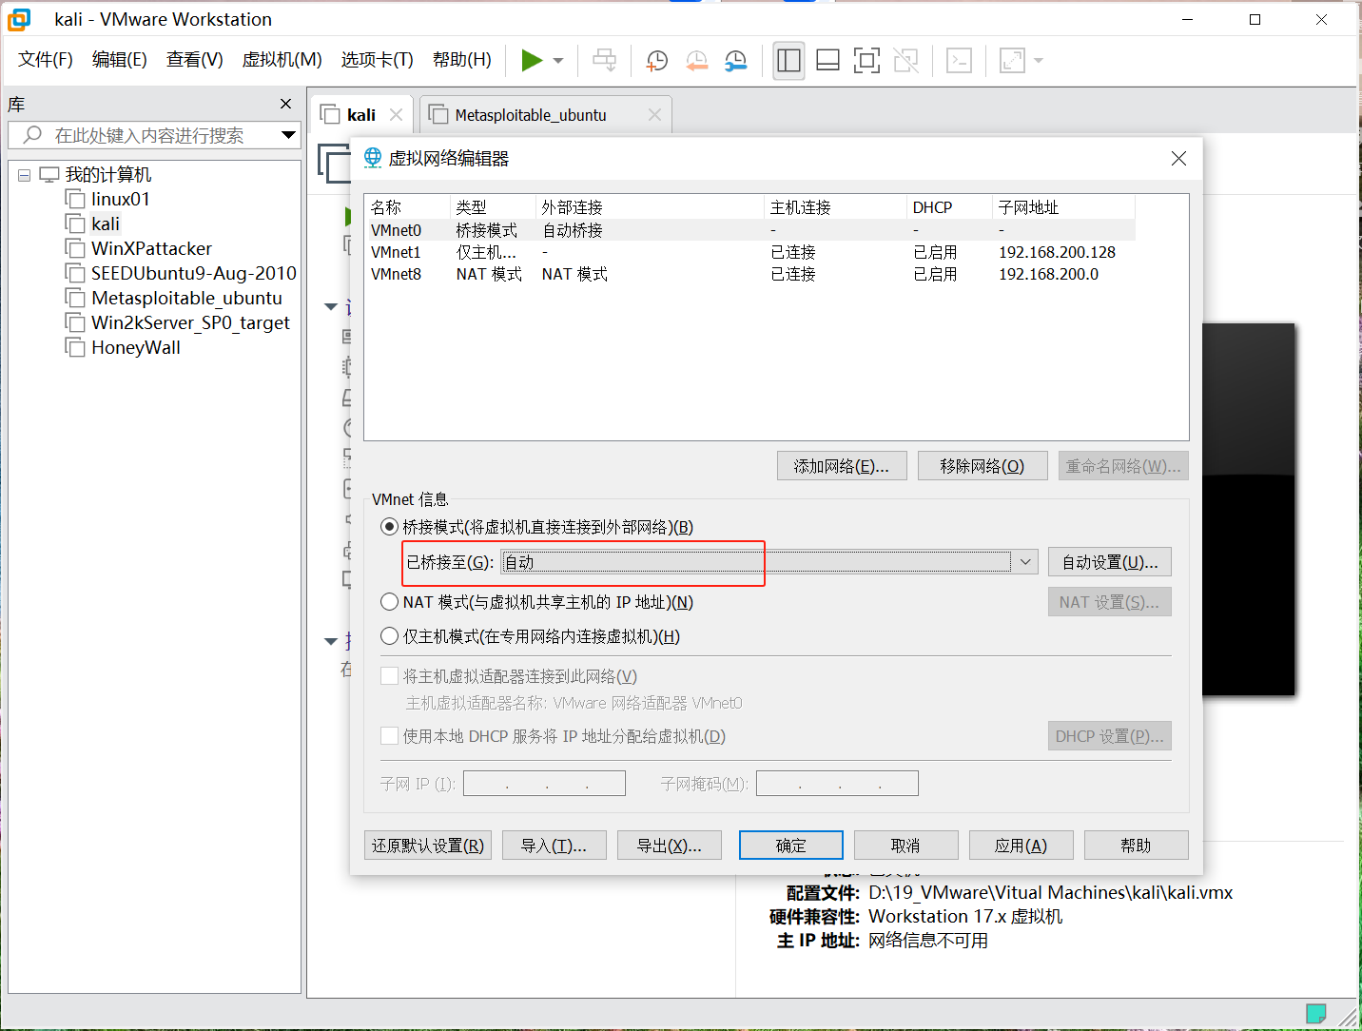1362x1031 pixels.
Task: Open the power options dropdown arrow
Action: click(x=558, y=61)
